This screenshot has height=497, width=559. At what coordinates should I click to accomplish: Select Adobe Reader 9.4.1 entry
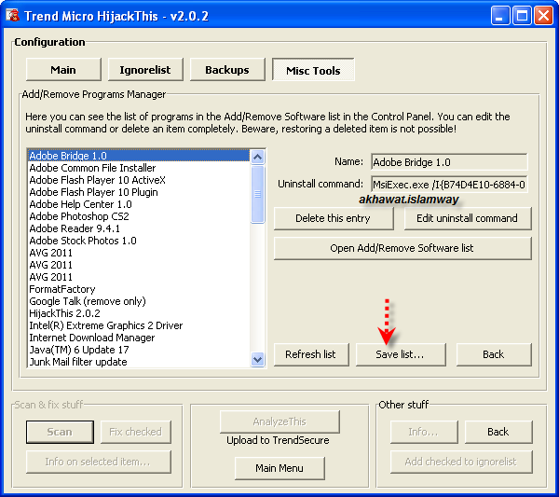[x=139, y=228]
